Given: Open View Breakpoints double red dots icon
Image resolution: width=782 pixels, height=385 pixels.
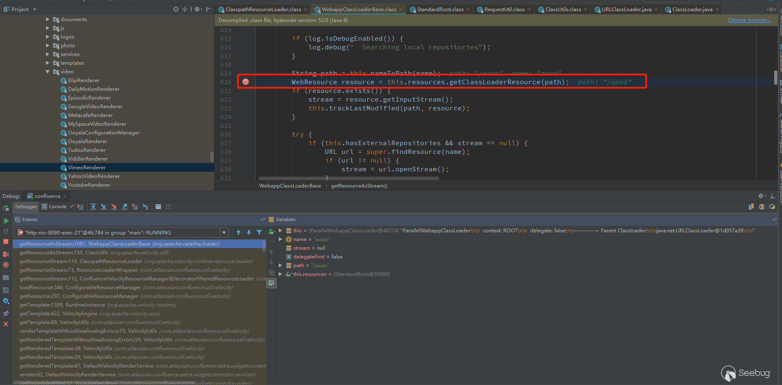Looking at the screenshot, I should coord(6,254).
